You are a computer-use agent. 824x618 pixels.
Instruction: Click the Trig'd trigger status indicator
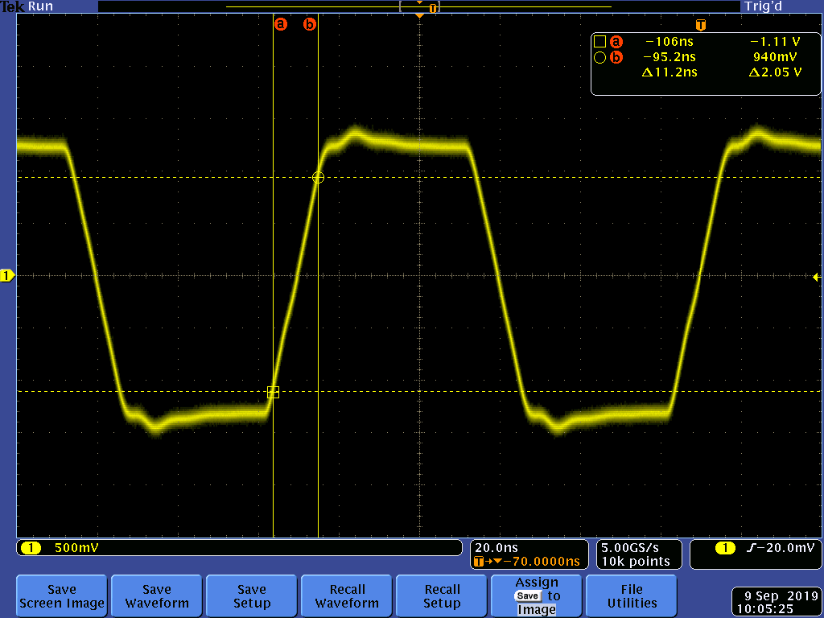763,6
